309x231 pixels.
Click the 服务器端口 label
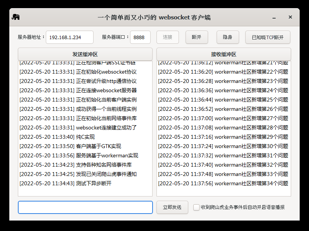[x=115, y=37]
